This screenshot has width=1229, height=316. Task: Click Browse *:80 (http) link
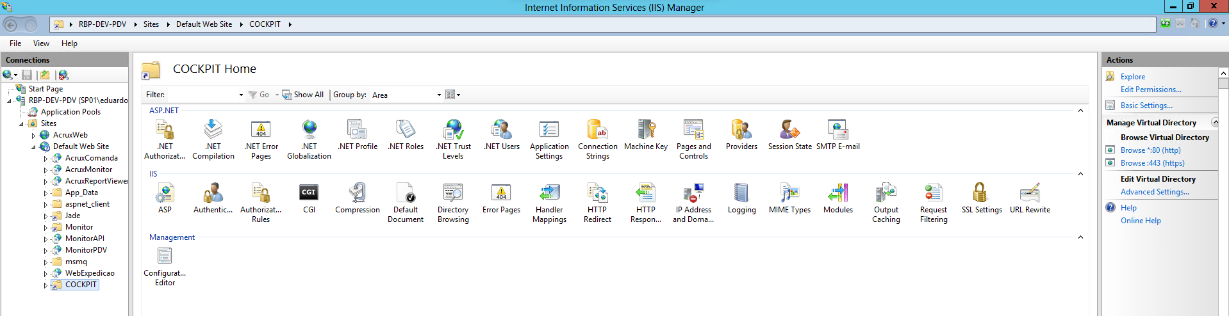1150,150
